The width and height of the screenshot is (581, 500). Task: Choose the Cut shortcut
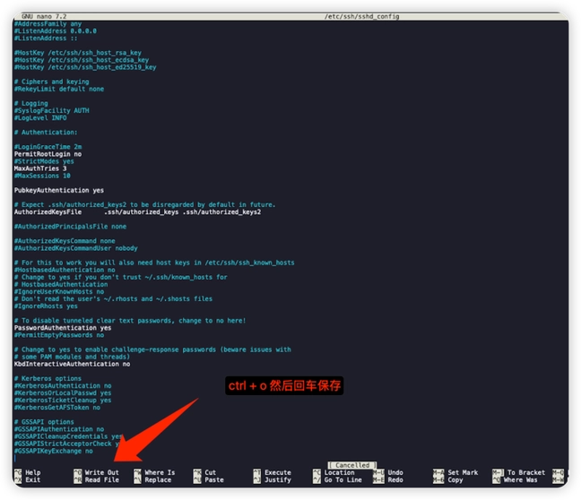pos(210,472)
